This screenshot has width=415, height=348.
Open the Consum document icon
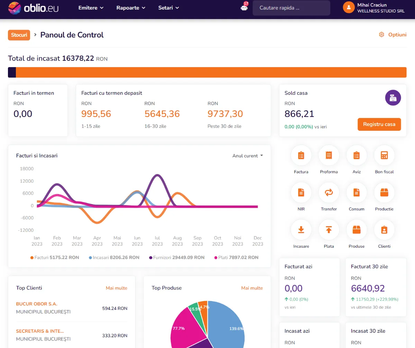[x=357, y=193]
